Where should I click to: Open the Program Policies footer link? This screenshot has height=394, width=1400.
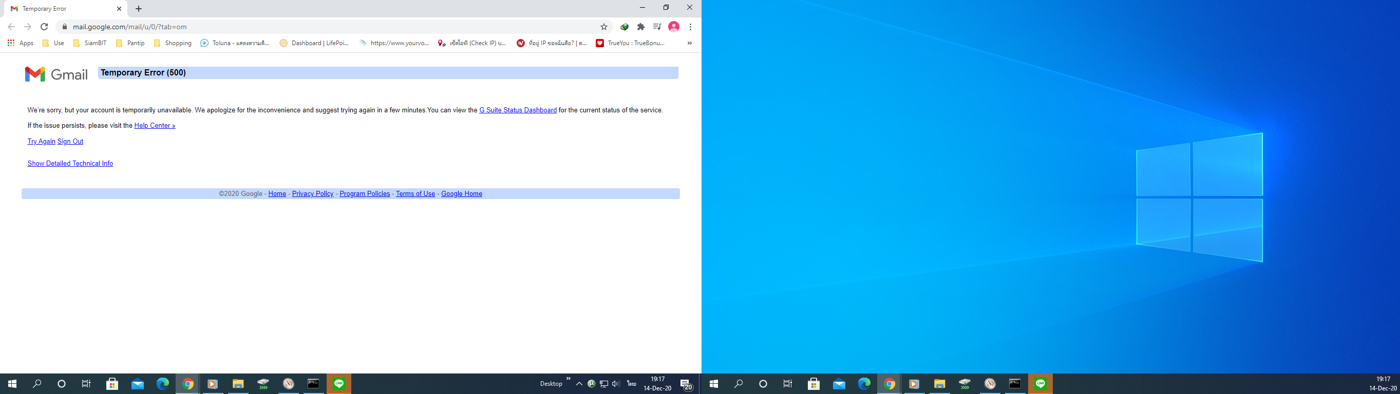tap(365, 194)
